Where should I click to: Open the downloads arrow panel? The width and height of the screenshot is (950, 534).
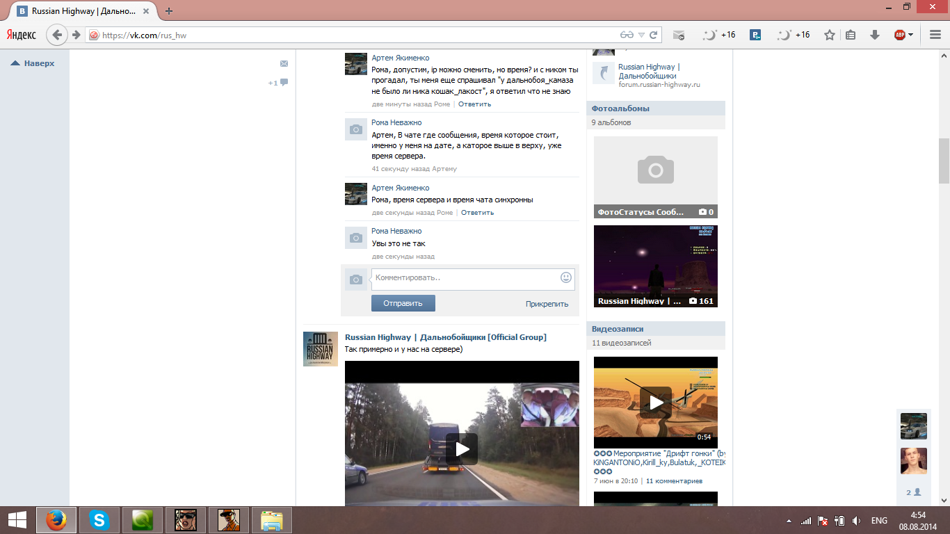click(x=875, y=35)
